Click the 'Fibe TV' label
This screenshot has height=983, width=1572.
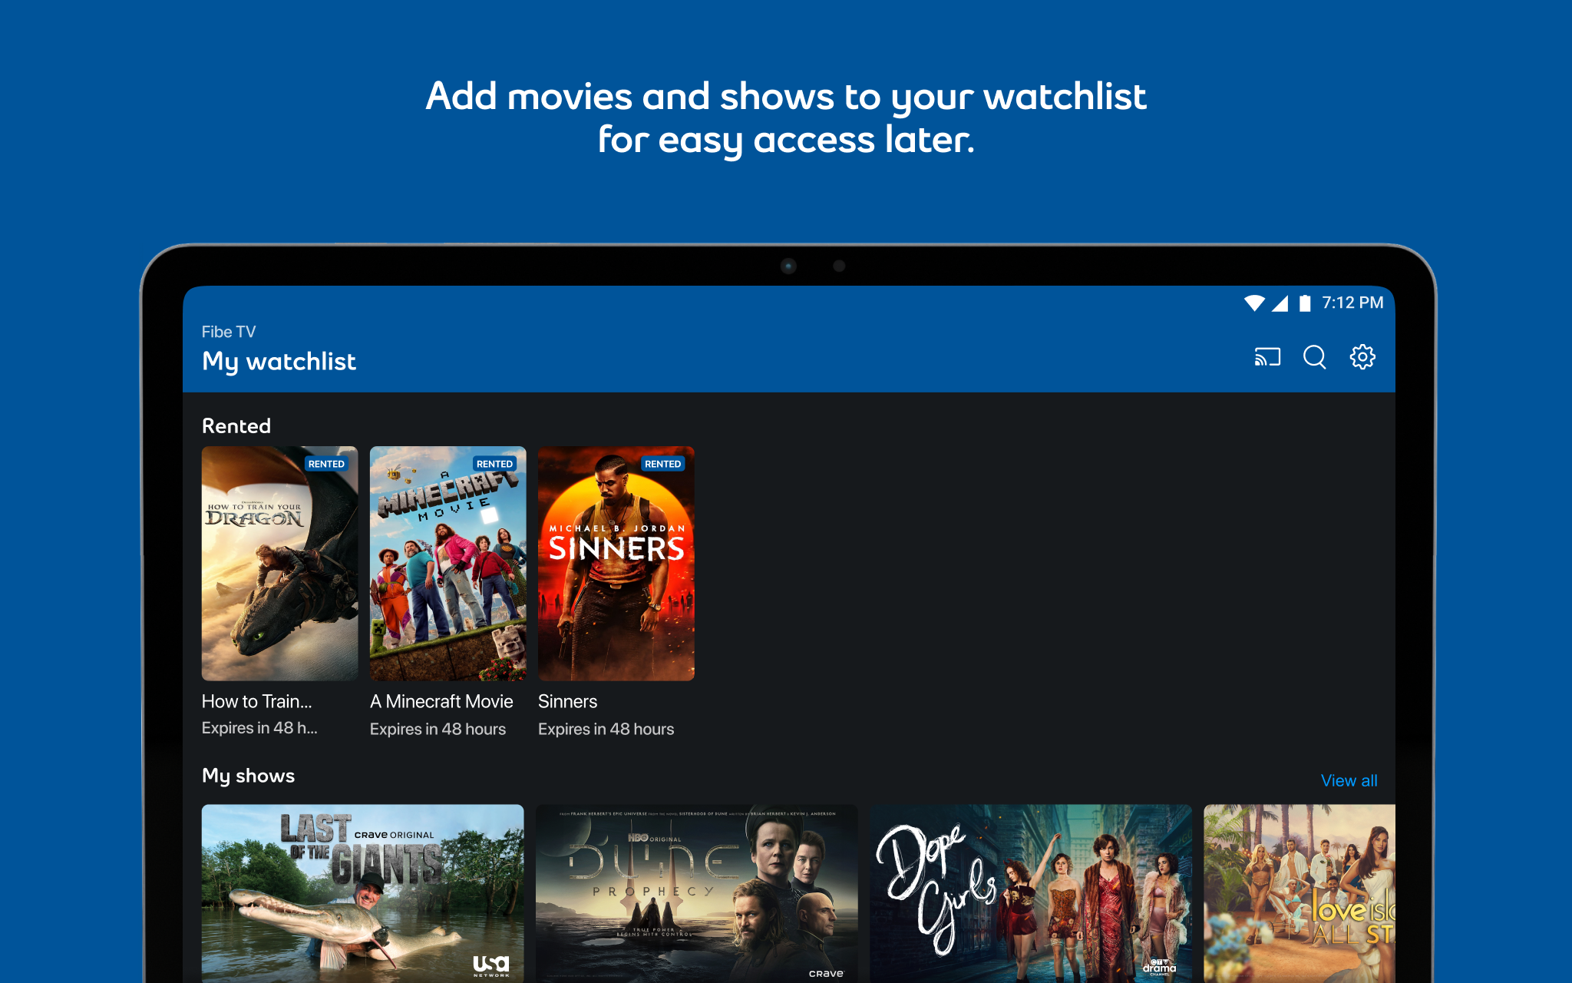tap(229, 332)
